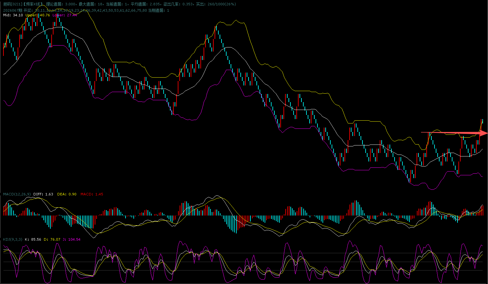Click the KDJ(9,3,3) indicator label
488x284 pixels.
(x=13, y=239)
